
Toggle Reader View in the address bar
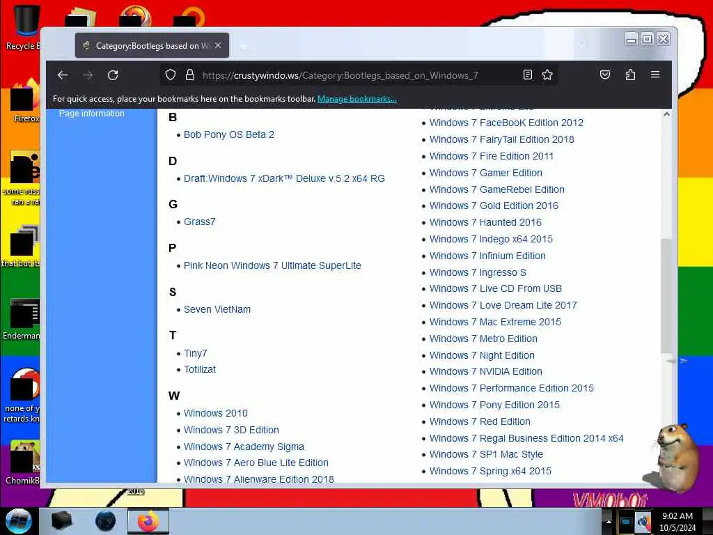click(528, 75)
